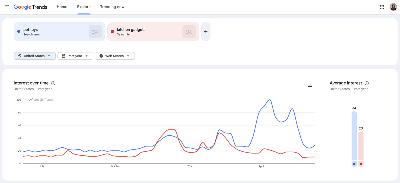
Task: Open the Web Search type dropdown
Action: [115, 56]
